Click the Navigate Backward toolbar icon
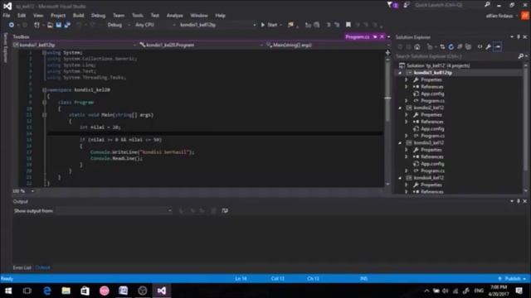 click(11, 25)
